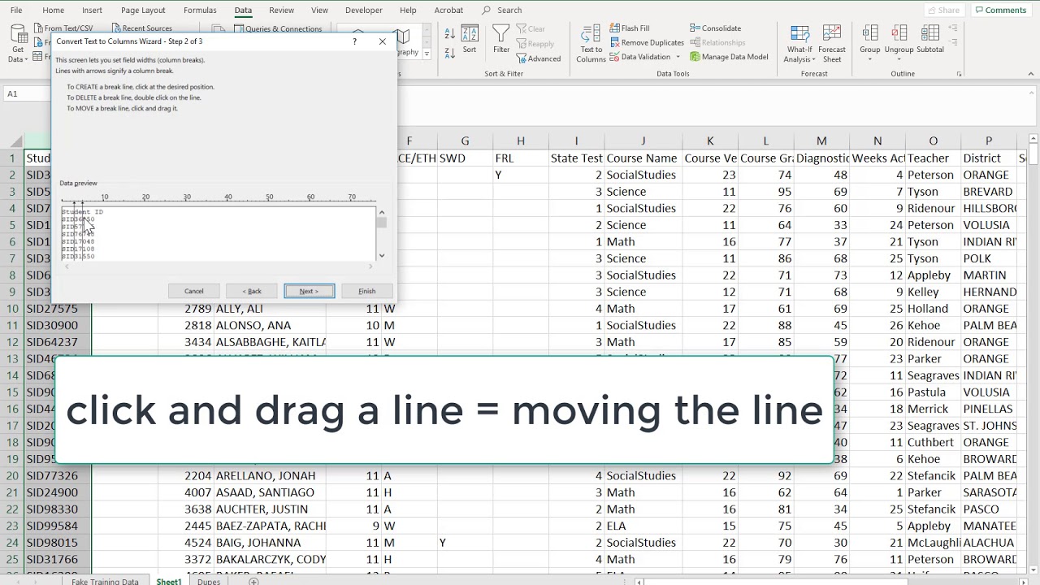Click the Share button
Screen dimensions: 1040x585
coord(943,11)
